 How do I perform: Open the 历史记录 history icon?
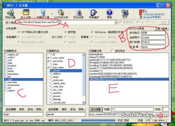tap(78, 14)
